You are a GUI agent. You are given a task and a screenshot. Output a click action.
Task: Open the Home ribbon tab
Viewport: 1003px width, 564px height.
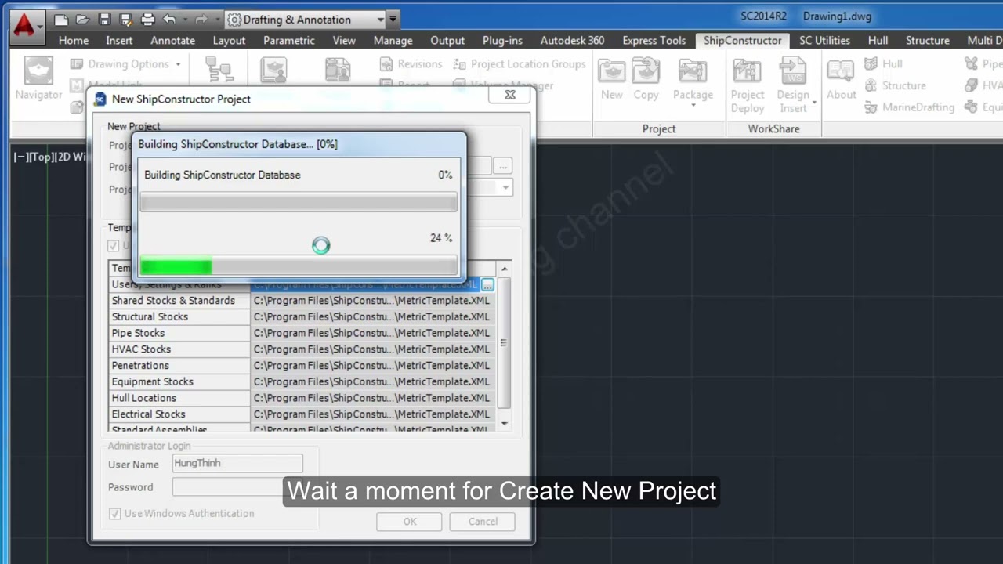point(73,40)
